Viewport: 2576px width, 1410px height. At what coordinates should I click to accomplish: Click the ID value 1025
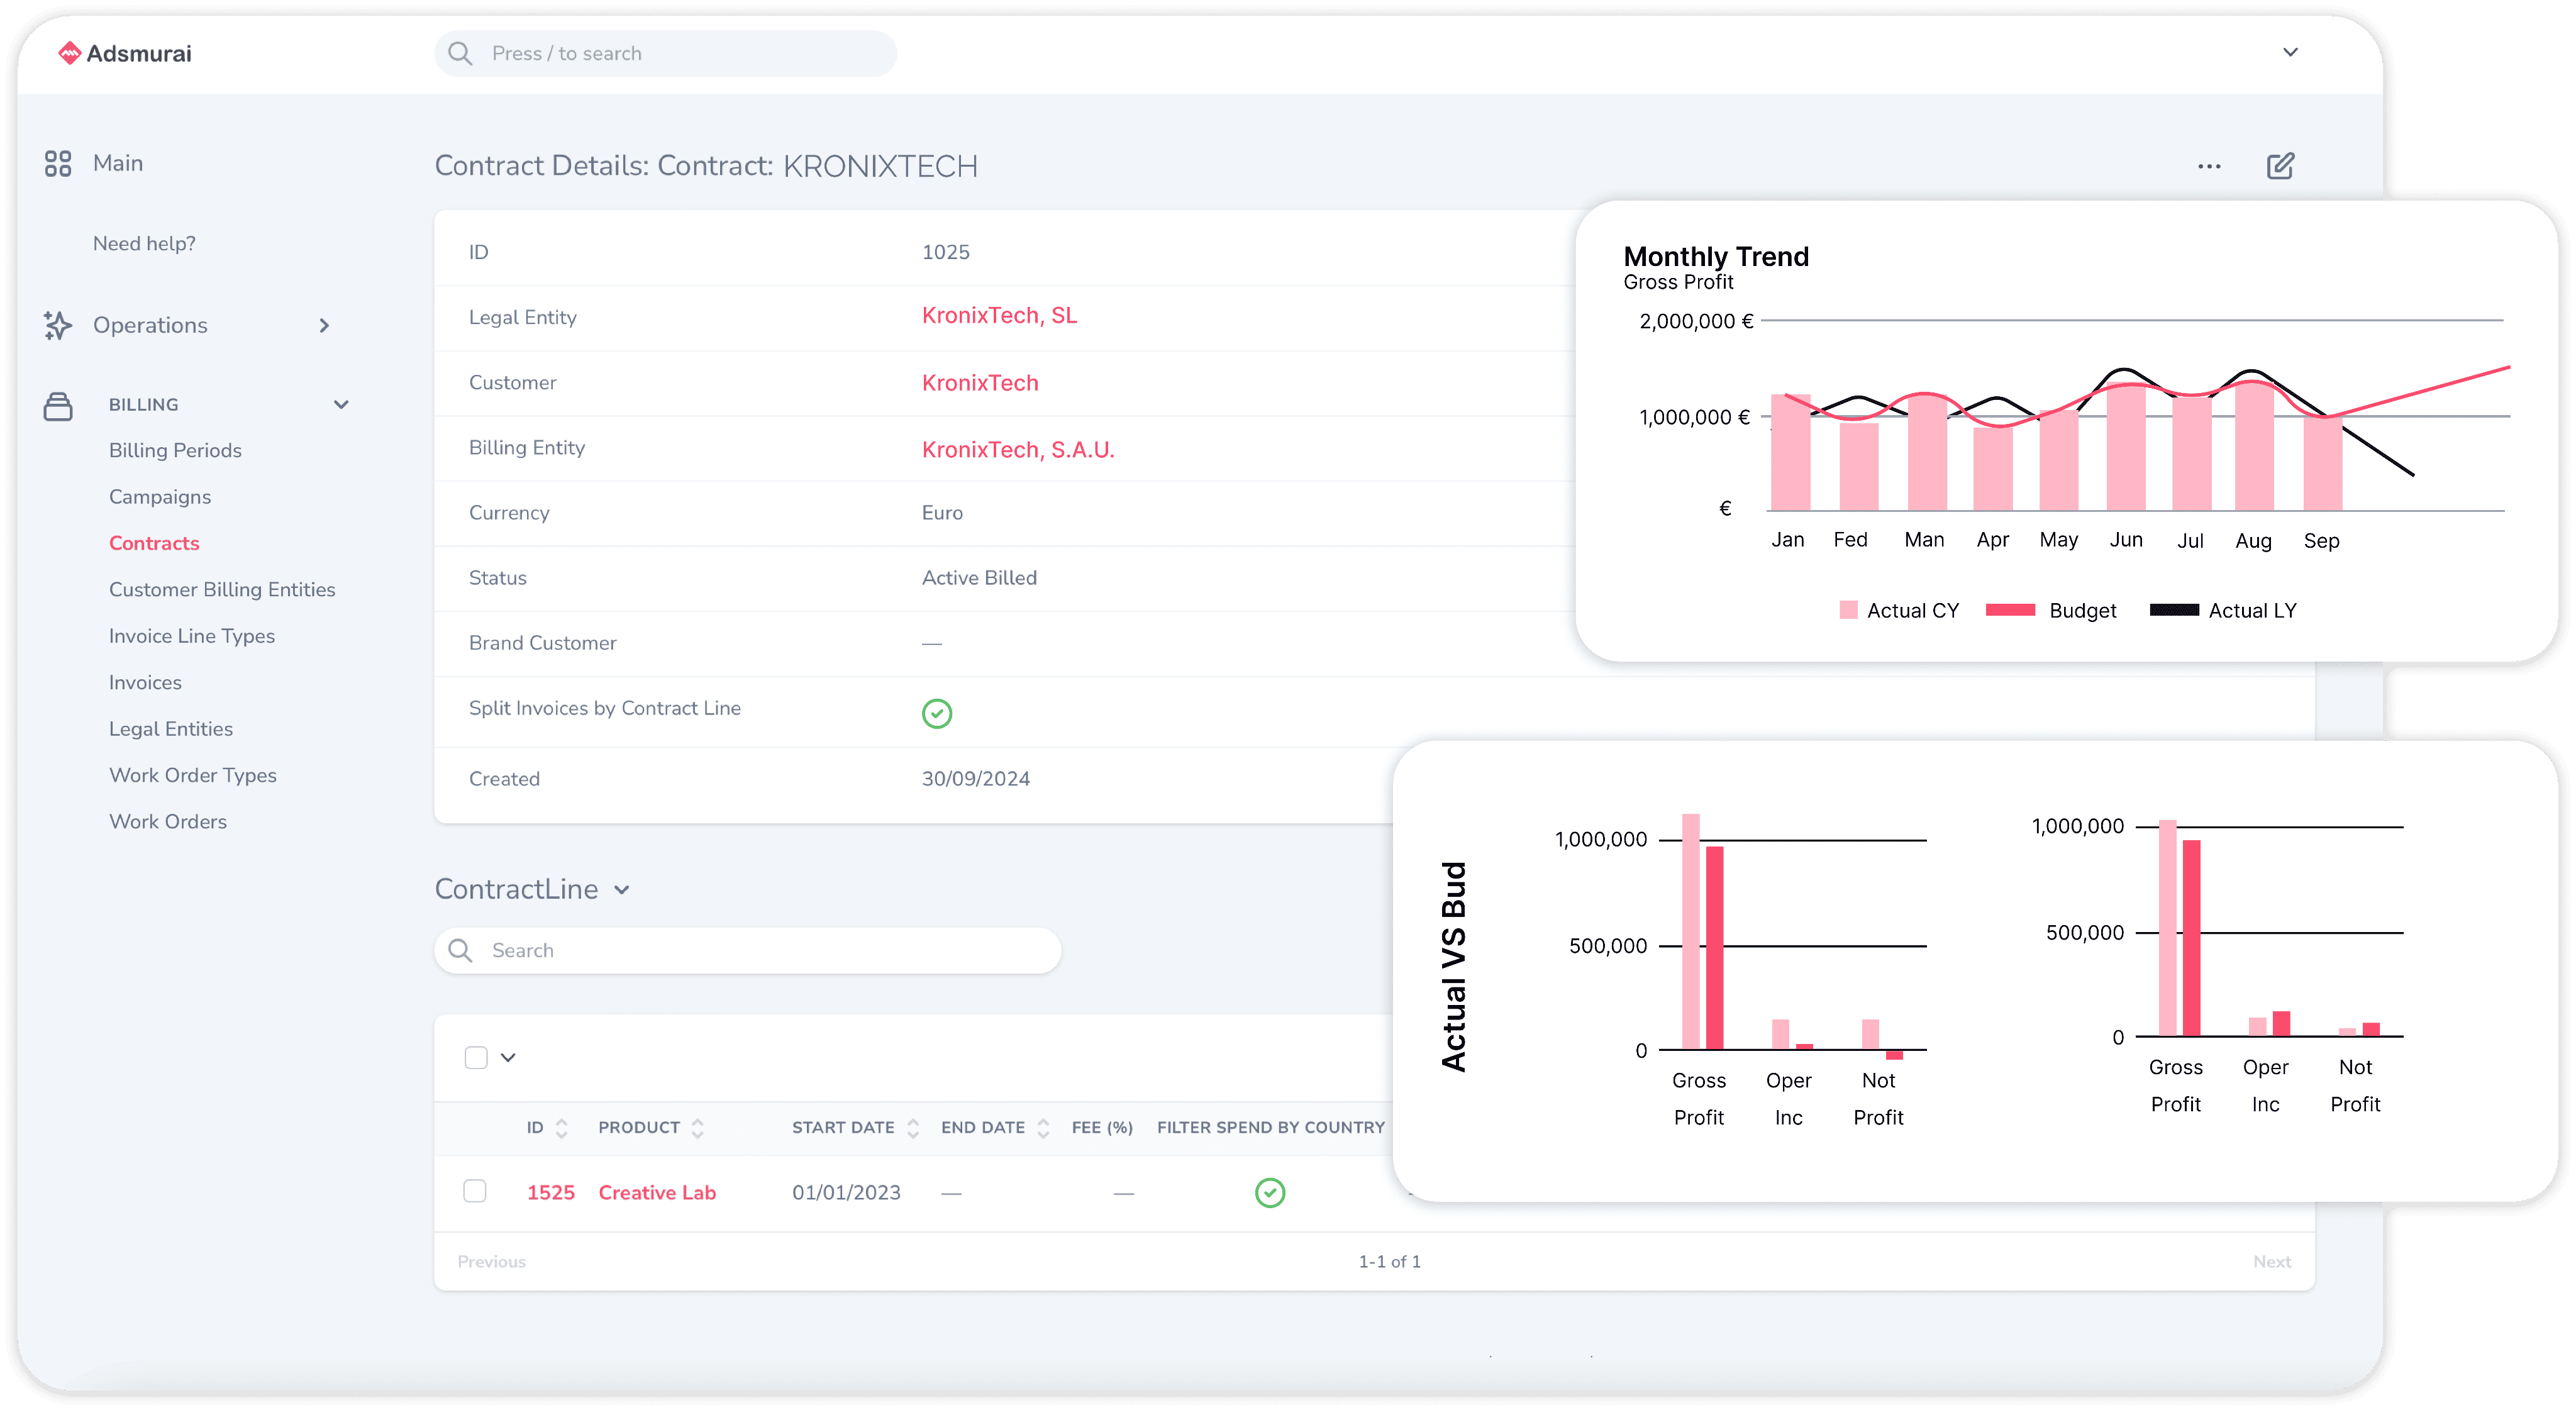[x=945, y=252]
